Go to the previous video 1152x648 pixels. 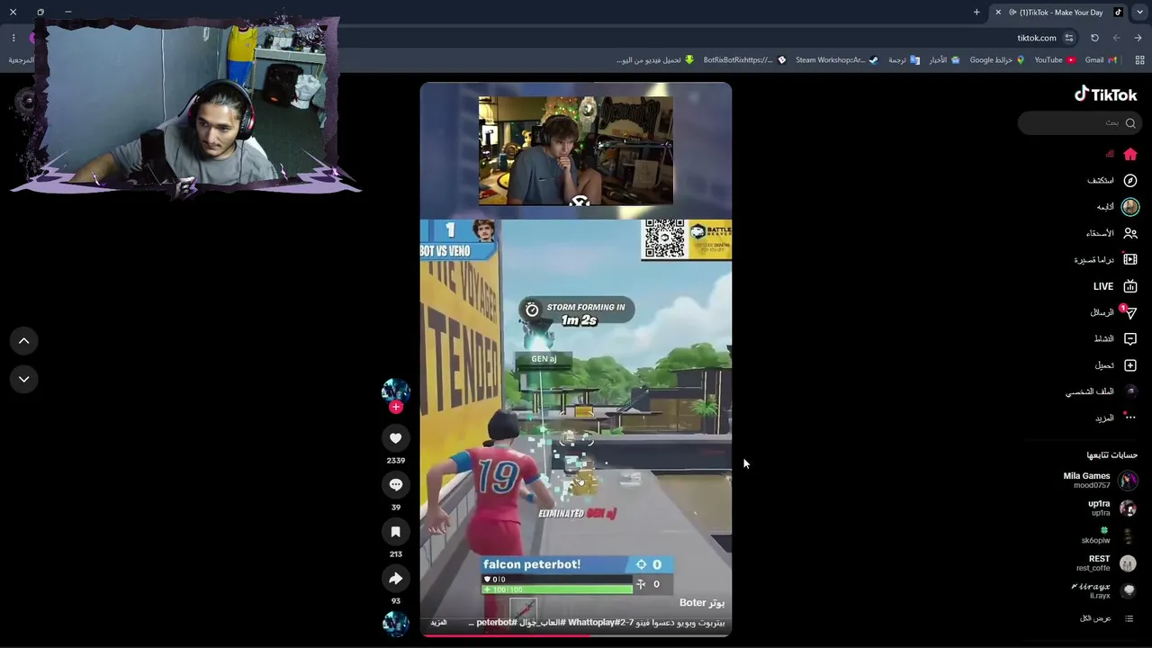(24, 341)
